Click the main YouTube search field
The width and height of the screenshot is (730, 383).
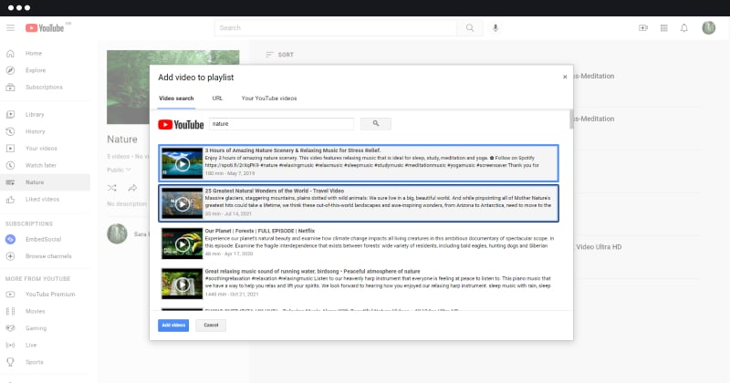[x=336, y=28]
